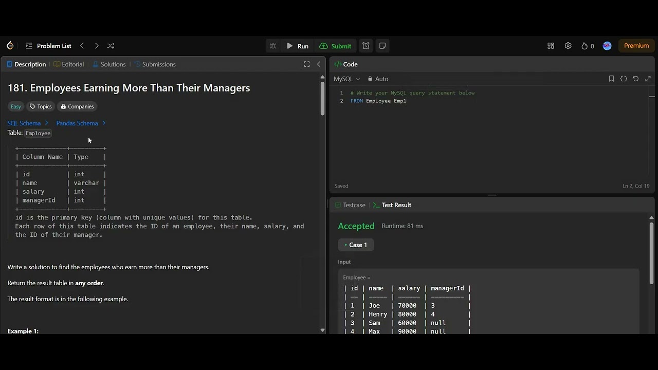
Task: Click the Accepted status text
Action: (356, 226)
